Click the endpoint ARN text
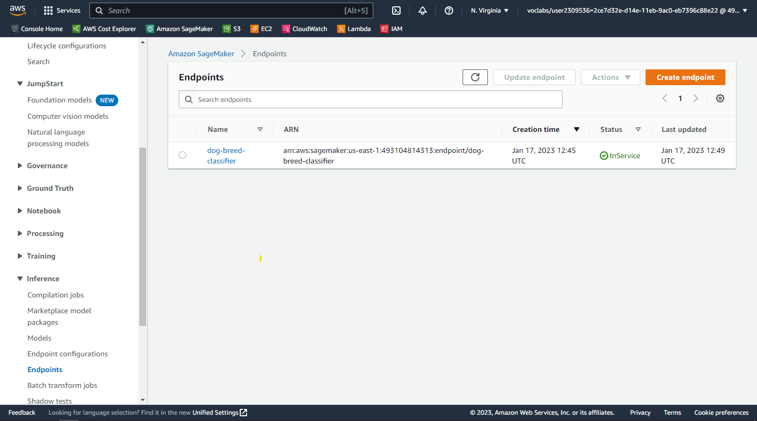The image size is (757, 421). [384, 156]
